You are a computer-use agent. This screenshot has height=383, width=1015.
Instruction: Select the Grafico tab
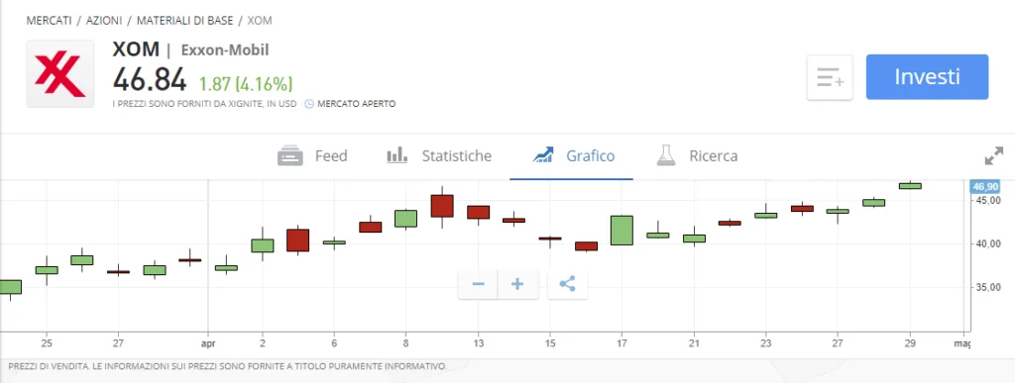pyautogui.click(x=573, y=155)
